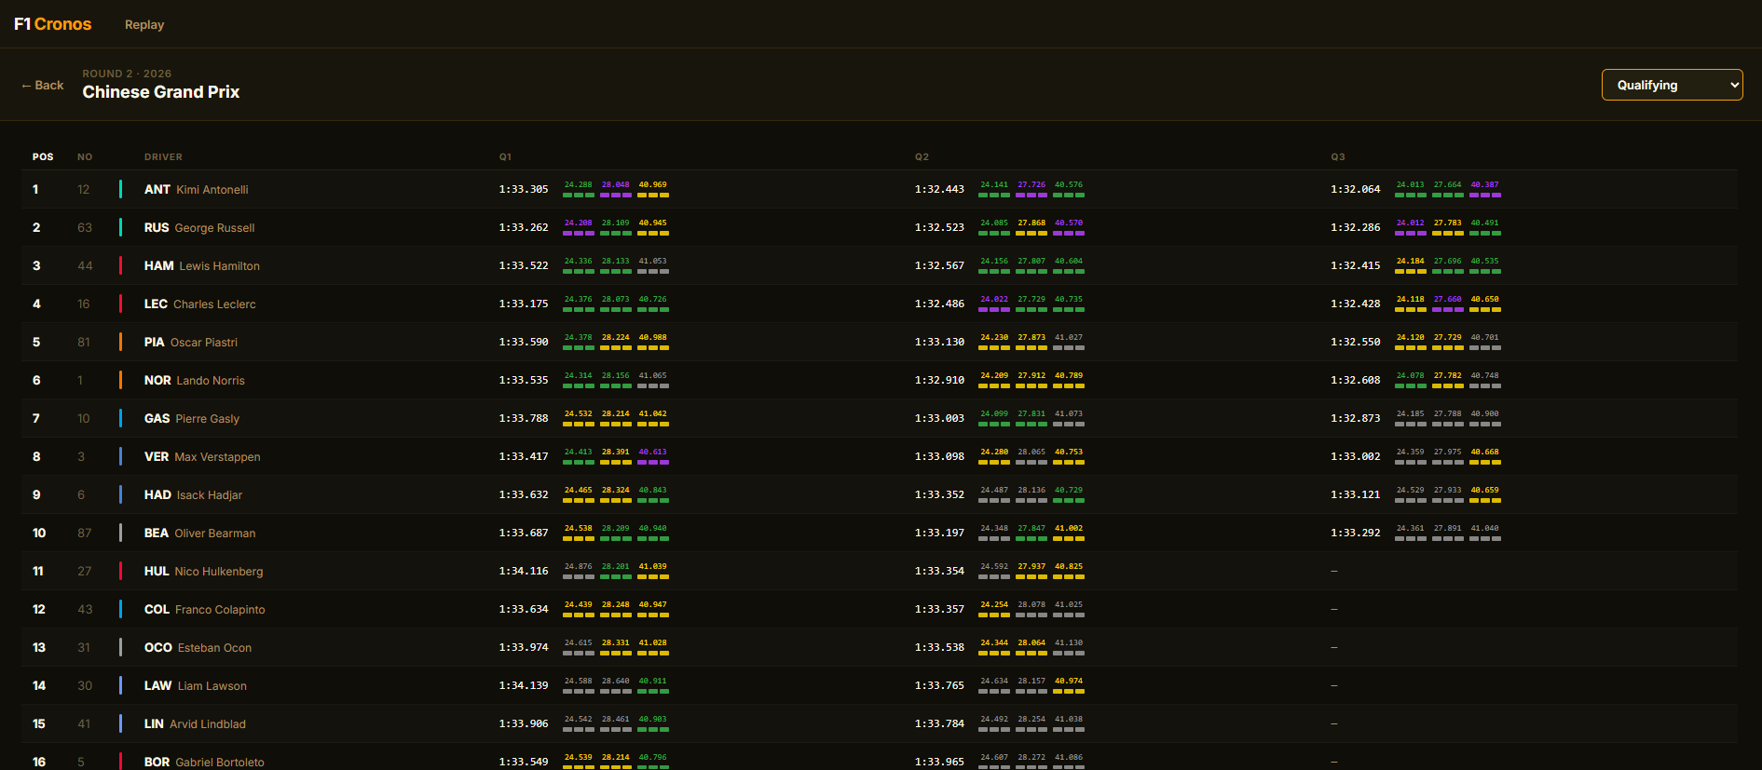Viewport: 1762px width, 770px height.
Task: Click the Q3 column header
Action: click(1337, 156)
